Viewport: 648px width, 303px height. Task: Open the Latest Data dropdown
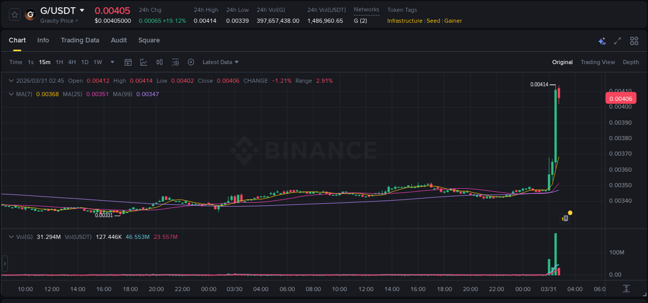point(220,62)
